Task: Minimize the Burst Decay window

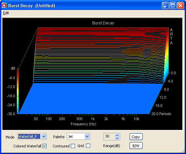Action: pos(165,6)
